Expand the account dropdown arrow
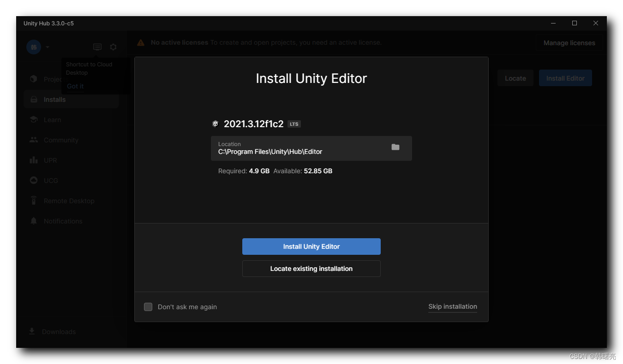Screen dimensions: 623x364 click(47, 47)
